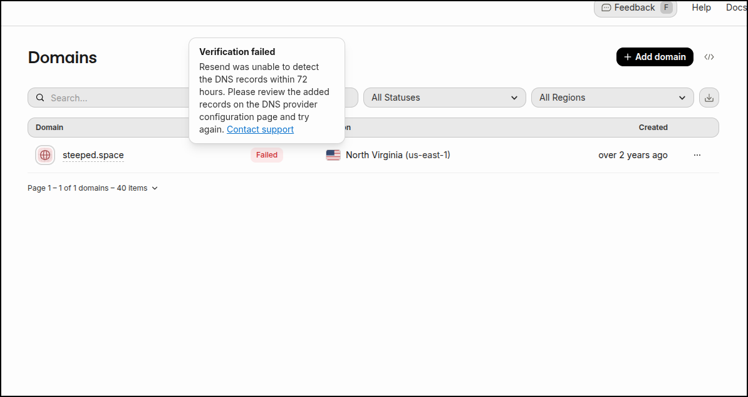Click the Created column header
Image resolution: width=748 pixels, height=397 pixels.
coord(653,128)
